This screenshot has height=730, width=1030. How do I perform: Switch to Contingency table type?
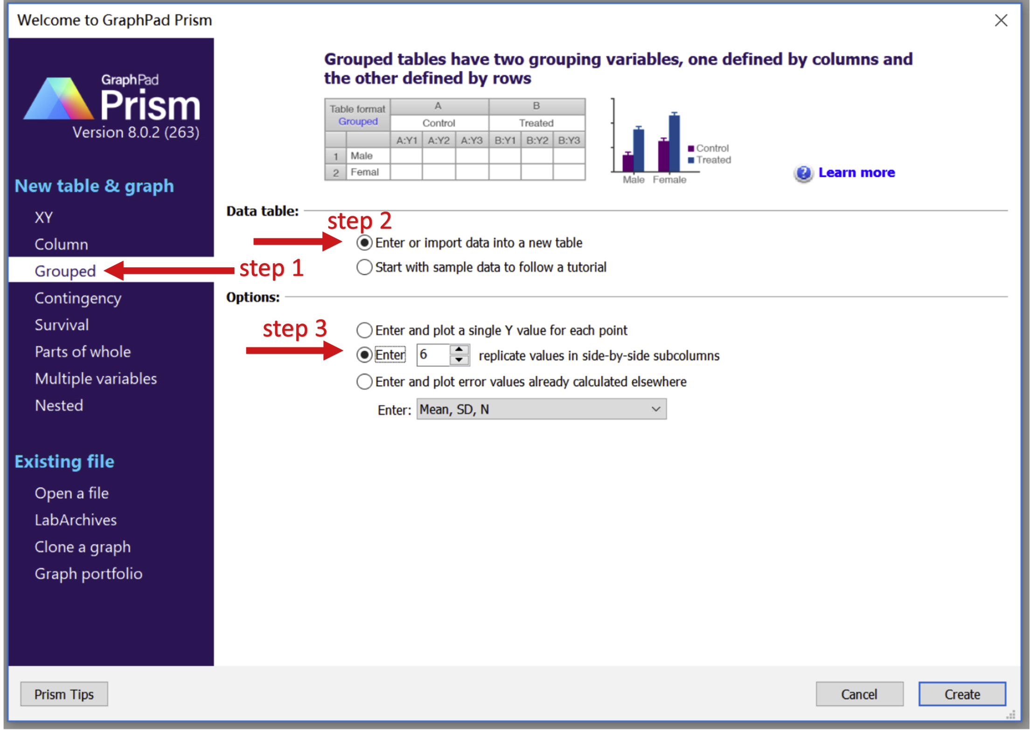point(78,298)
